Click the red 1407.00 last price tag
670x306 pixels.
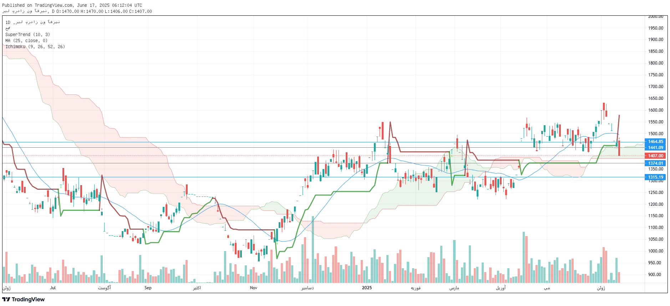(x=655, y=156)
